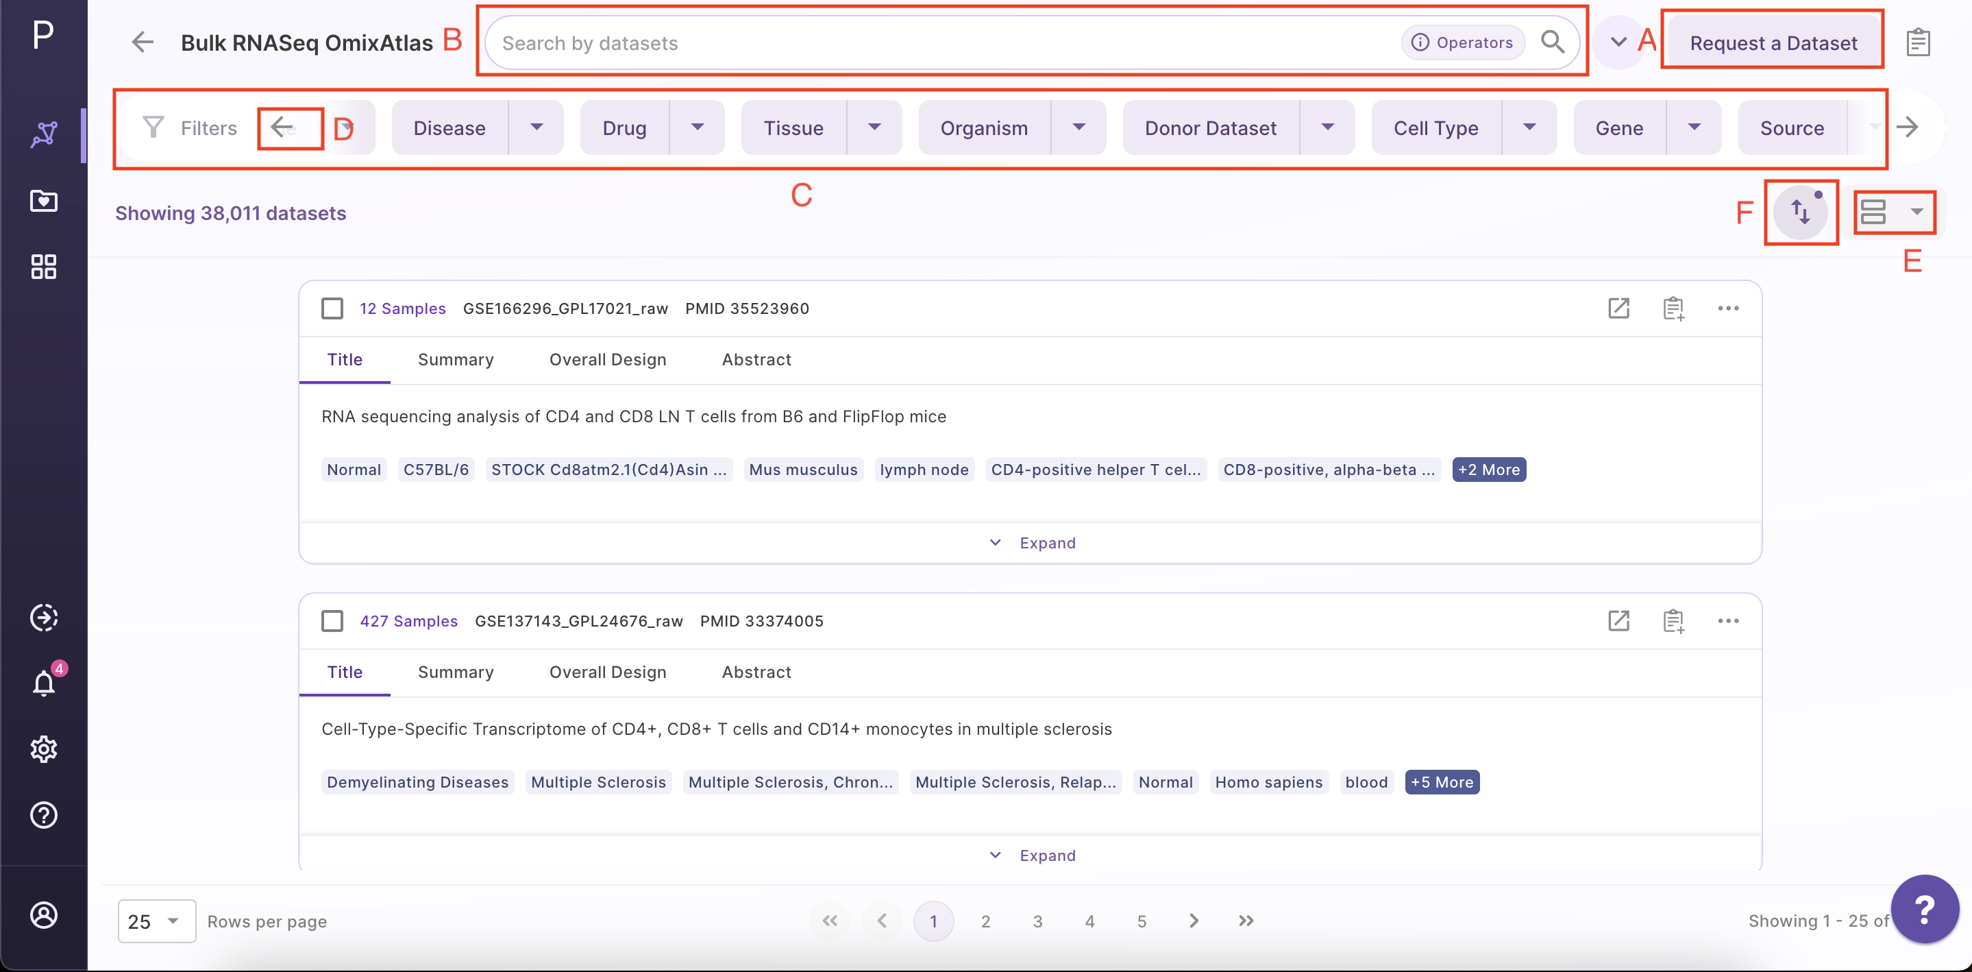Expand the GSE166296 dataset card

pyautogui.click(x=1031, y=542)
